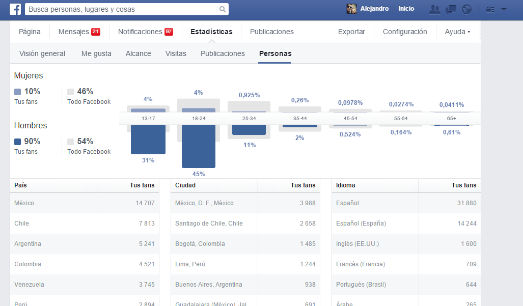Click the 0,925% women percentage

pyautogui.click(x=249, y=95)
